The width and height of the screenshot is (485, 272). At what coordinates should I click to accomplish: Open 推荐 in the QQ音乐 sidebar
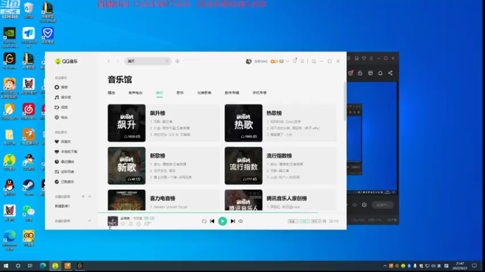(x=61, y=87)
